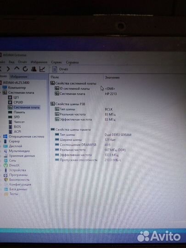Image resolution: width=186 pixels, height=248 pixels.
Task: Select SPD tree item
Action: tap(17, 117)
